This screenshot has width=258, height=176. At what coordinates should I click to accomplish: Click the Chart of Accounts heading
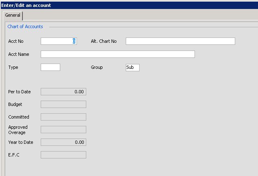pos(25,26)
